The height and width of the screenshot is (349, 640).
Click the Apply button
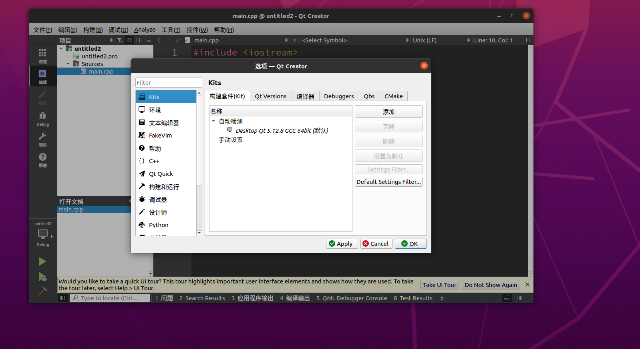342,243
